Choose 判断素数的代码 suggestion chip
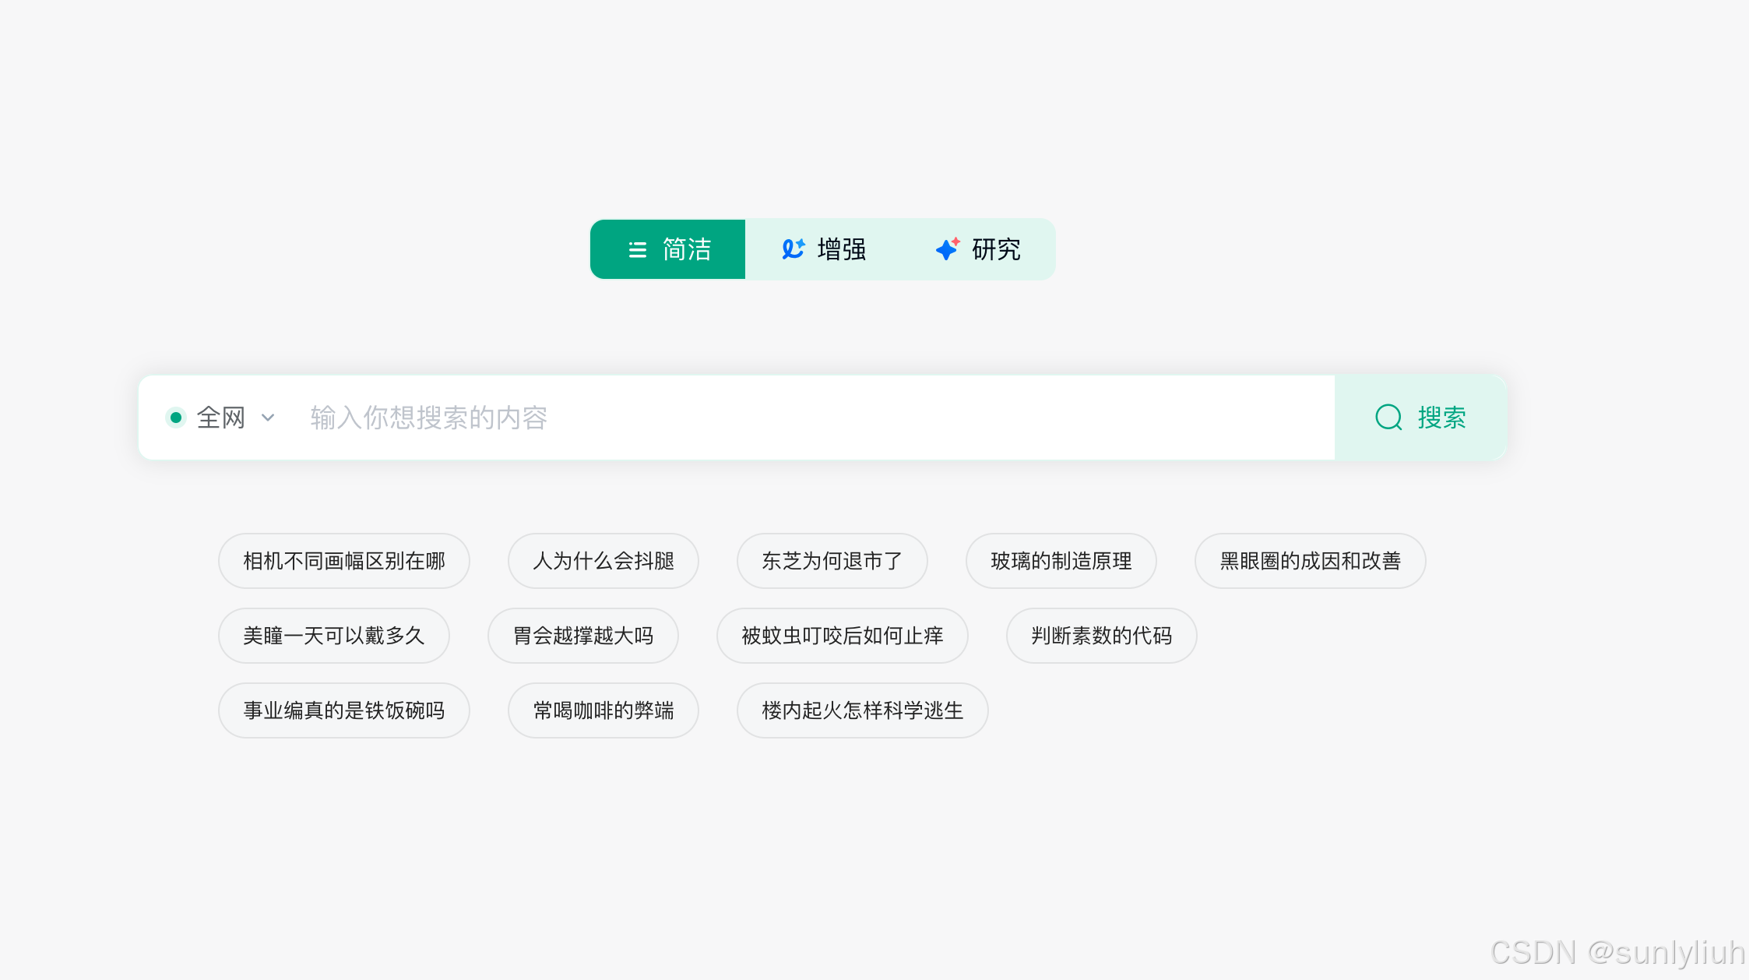The image size is (1749, 980). 1101,636
